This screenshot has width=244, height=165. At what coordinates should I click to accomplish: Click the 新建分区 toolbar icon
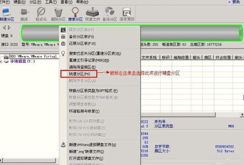[x=6, y=12]
